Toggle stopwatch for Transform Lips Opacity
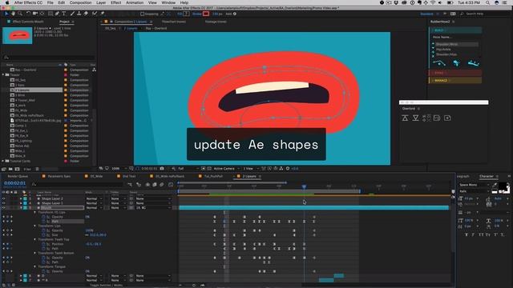Image resolution: width=513 pixels, height=288 pixels. click(43, 230)
